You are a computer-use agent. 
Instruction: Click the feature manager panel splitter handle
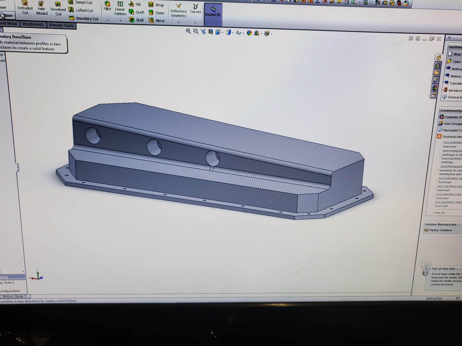pos(17,168)
